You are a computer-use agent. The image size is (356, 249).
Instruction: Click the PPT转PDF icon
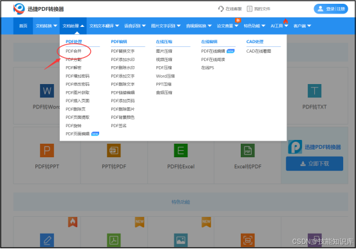(x=114, y=150)
